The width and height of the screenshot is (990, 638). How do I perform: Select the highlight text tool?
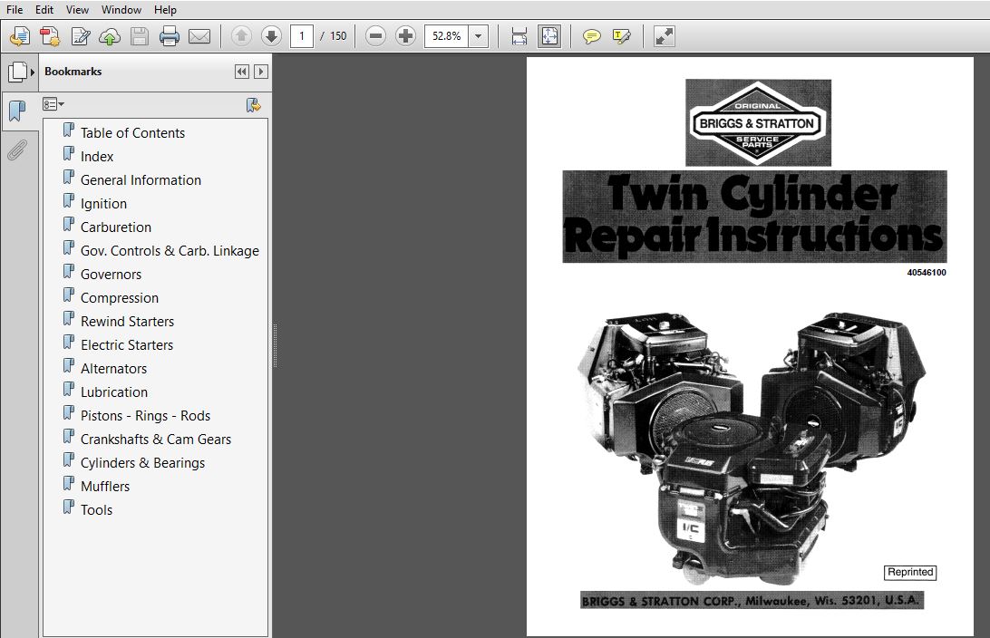(x=621, y=36)
